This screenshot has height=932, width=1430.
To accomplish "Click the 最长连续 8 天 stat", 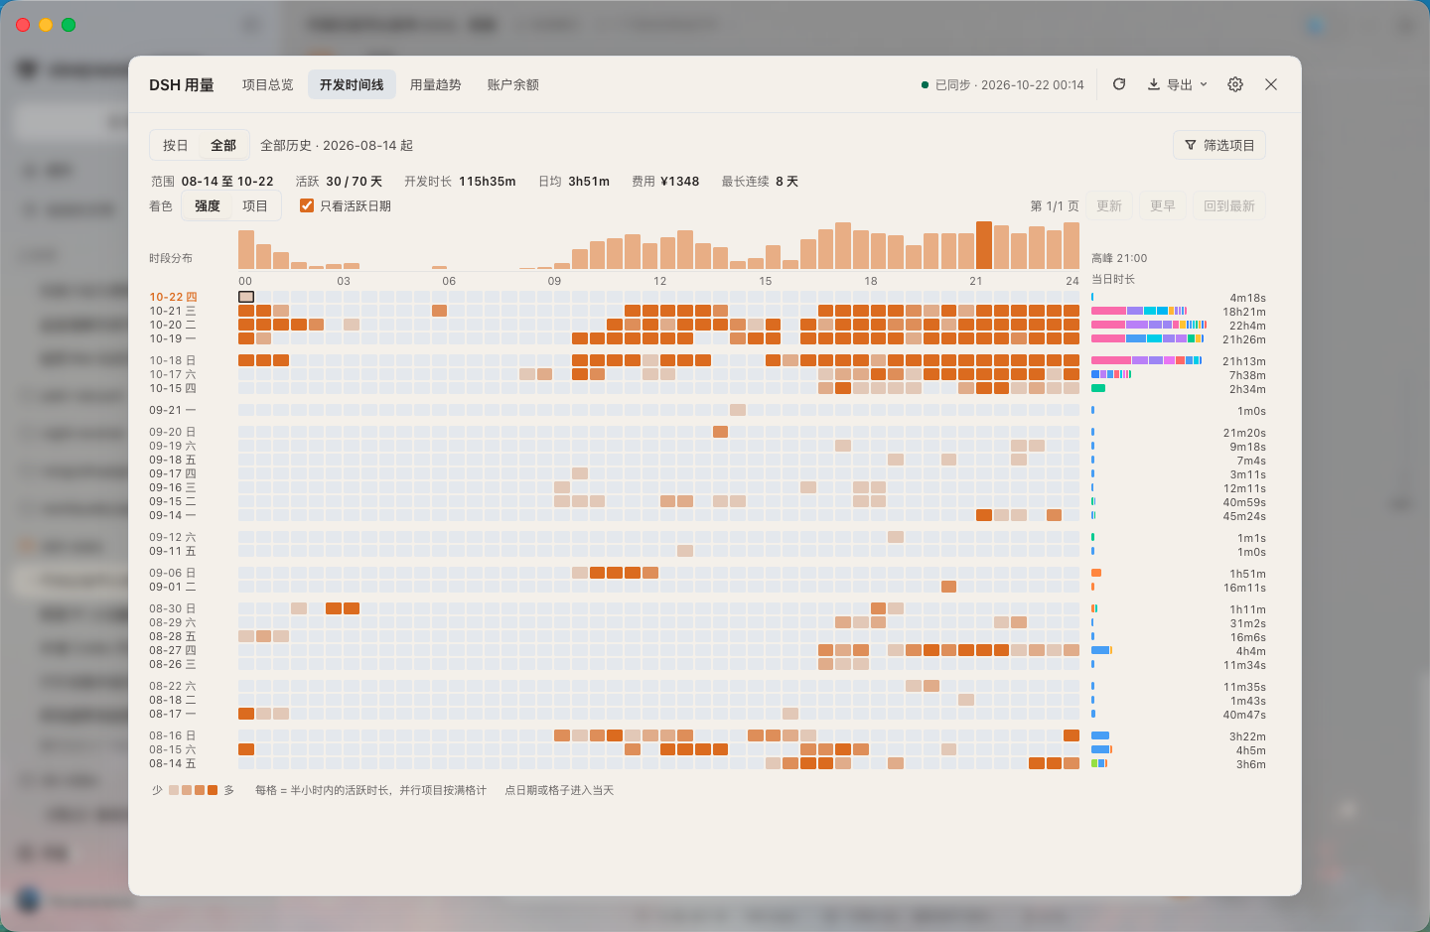I will pyautogui.click(x=760, y=181).
